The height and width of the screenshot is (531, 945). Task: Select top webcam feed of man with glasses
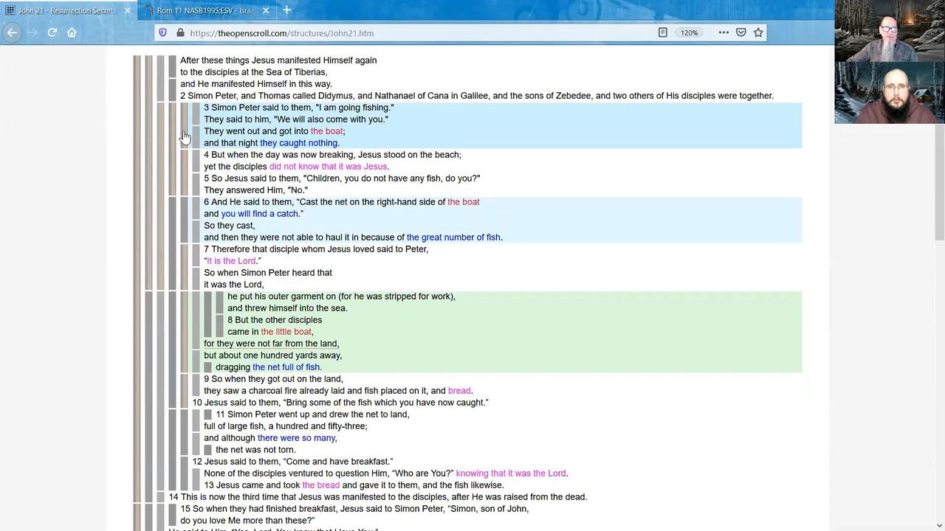tap(890, 31)
